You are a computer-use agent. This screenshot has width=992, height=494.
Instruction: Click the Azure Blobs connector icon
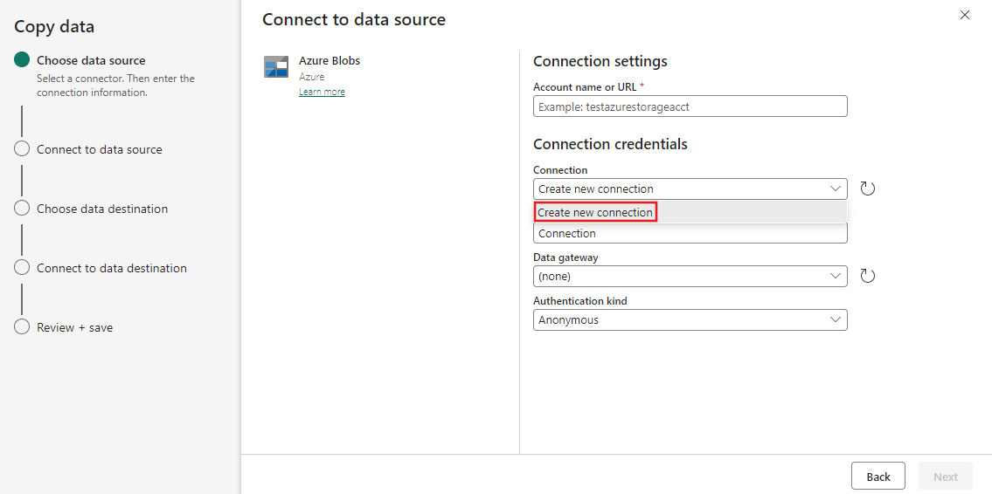tap(276, 66)
